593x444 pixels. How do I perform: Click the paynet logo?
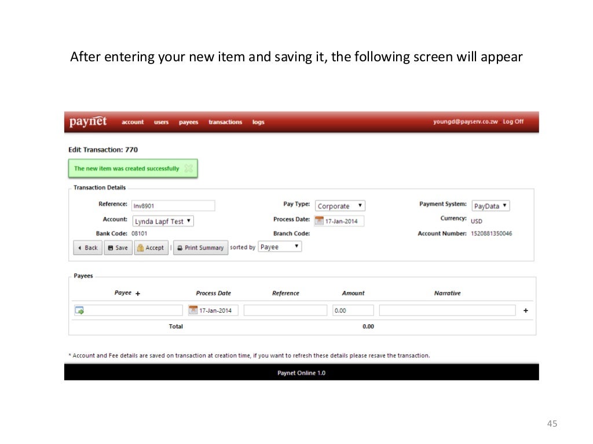tap(88, 121)
